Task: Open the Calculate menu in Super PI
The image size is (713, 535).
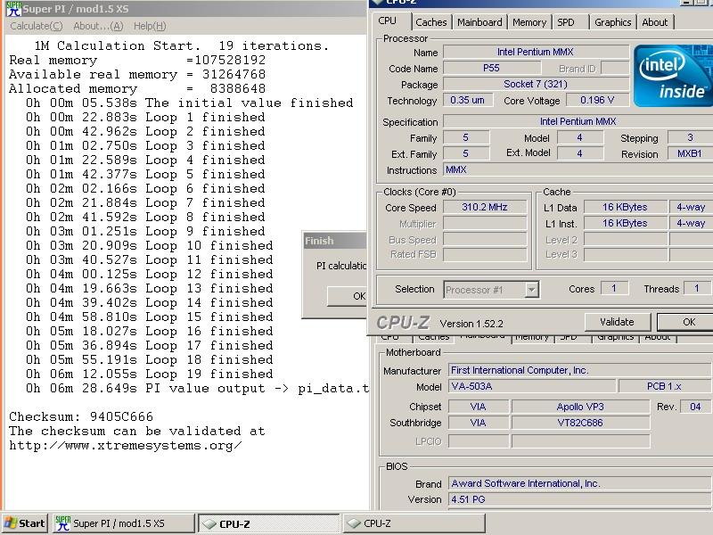Action: (37, 26)
